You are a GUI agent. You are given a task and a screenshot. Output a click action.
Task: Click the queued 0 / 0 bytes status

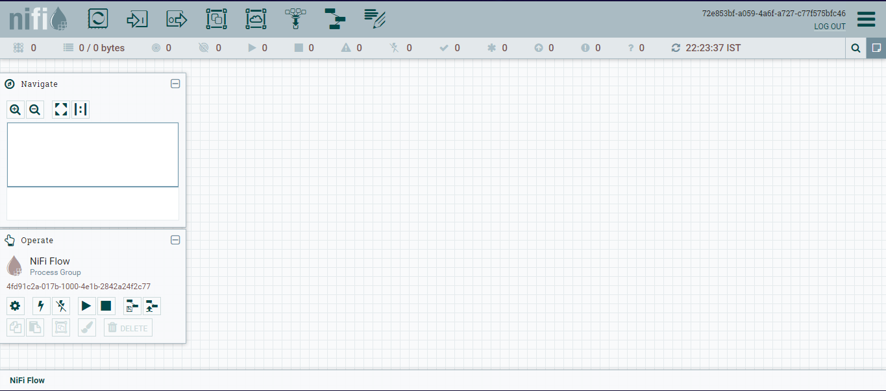[94, 48]
